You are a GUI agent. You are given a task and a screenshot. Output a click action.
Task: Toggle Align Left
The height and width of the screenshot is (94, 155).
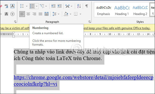tap(22, 14)
